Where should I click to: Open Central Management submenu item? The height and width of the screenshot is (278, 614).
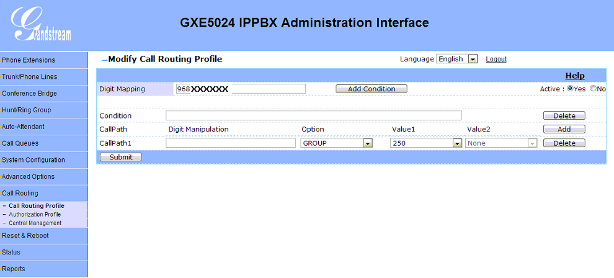[35, 223]
